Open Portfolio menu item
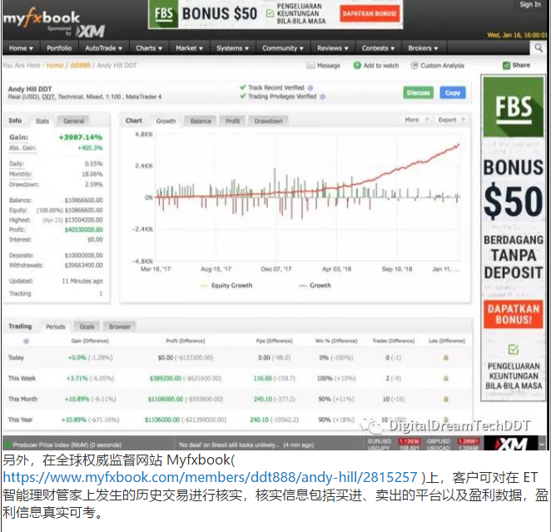The height and width of the screenshot is (532, 551). tap(59, 48)
